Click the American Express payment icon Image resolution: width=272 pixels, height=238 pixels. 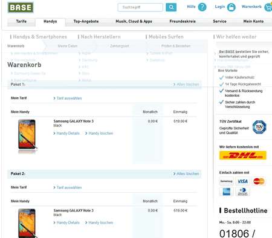click(x=227, y=191)
